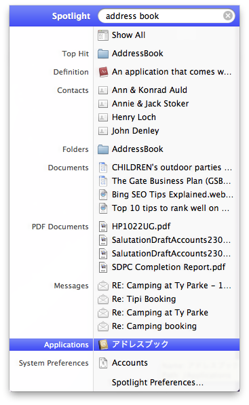The image size is (249, 405).
Task: Open HP1022UG.pdf
Action: tap(141, 227)
